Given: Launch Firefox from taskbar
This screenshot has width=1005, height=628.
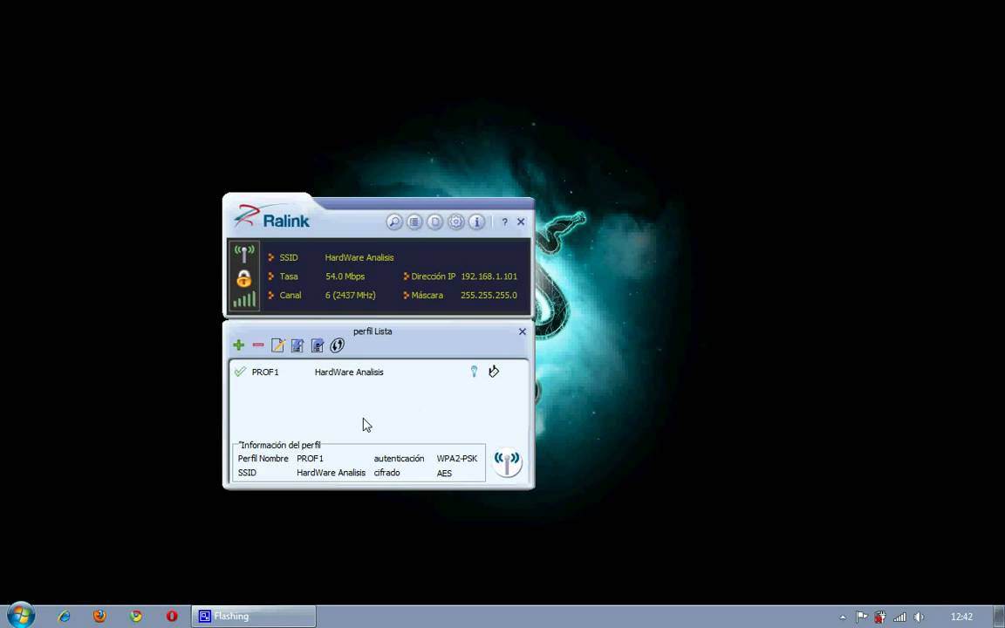Looking at the screenshot, I should (x=99, y=616).
